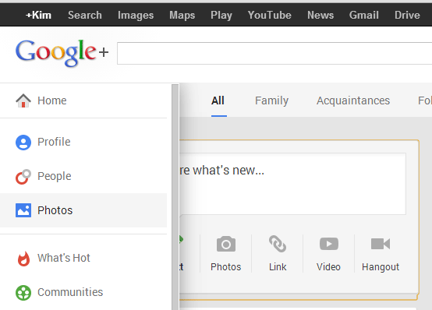432x310 pixels.
Task: Open Drive from the top bar
Action: pos(407,15)
